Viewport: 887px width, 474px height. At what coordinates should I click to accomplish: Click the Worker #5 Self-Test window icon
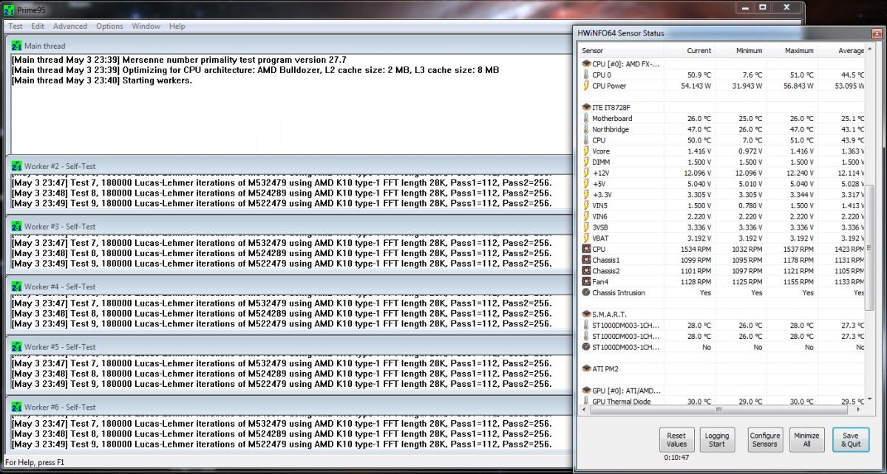click(x=17, y=347)
